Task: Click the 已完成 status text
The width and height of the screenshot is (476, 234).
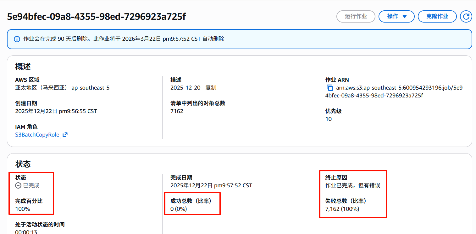Action: point(31,185)
